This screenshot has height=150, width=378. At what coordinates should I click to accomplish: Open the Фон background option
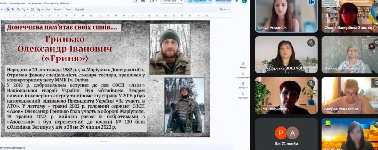pos(48,9)
